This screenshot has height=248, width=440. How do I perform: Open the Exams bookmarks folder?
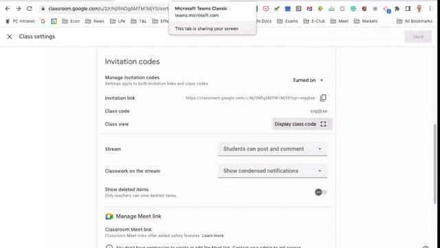pyautogui.click(x=287, y=21)
